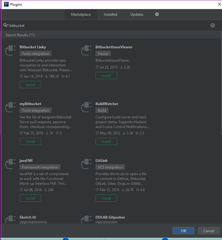Open the Sketch It! plugin title
The height and width of the screenshot is (240, 222).
tap(28, 217)
